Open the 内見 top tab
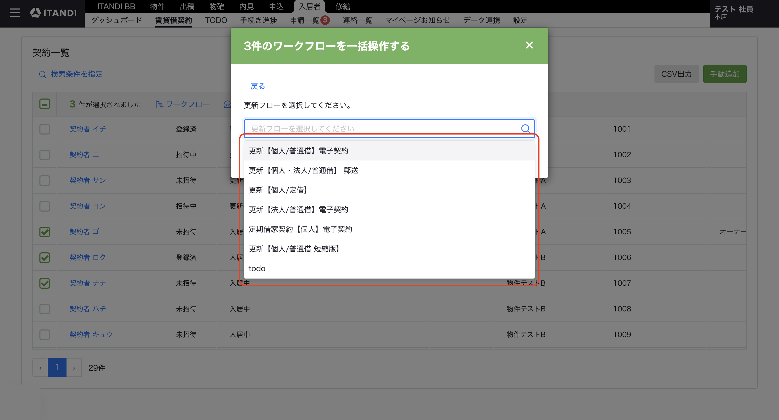The height and width of the screenshot is (420, 779). (246, 6)
